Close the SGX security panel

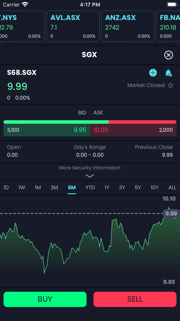[x=168, y=55]
